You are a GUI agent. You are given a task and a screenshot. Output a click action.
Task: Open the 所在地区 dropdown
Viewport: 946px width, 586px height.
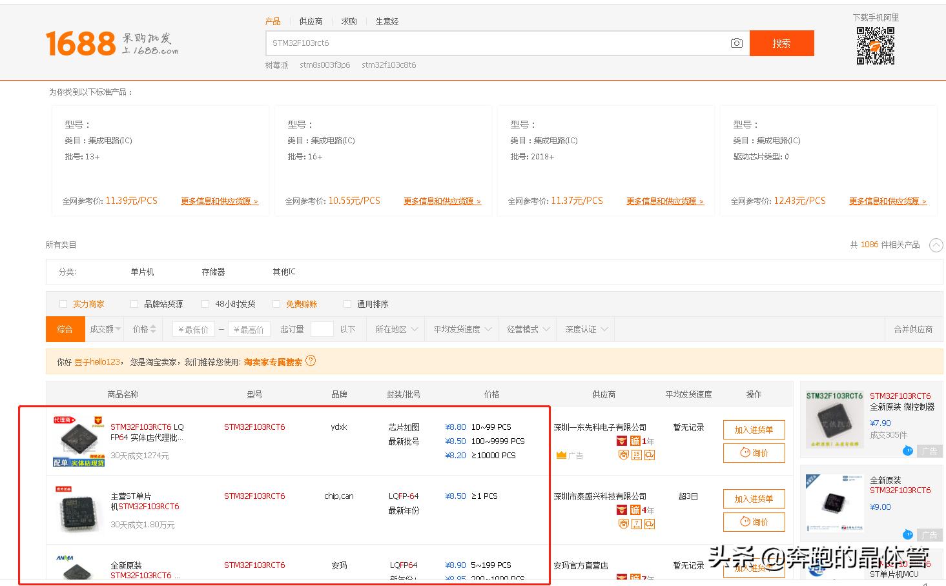pyautogui.click(x=394, y=329)
